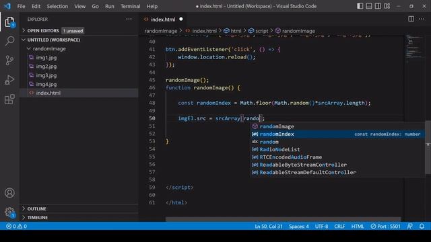
Task: Open the Run menu
Action: click(x=109, y=6)
